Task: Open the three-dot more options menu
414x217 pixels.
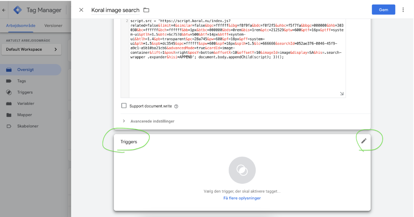Action: click(x=403, y=10)
